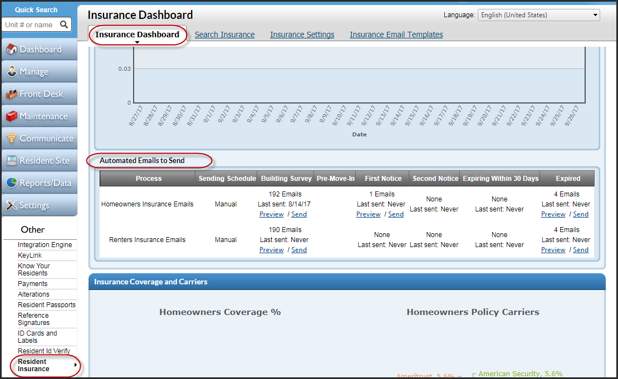This screenshot has height=379, width=618.
Task: Click the Front Desk icon
Action: click(x=12, y=93)
